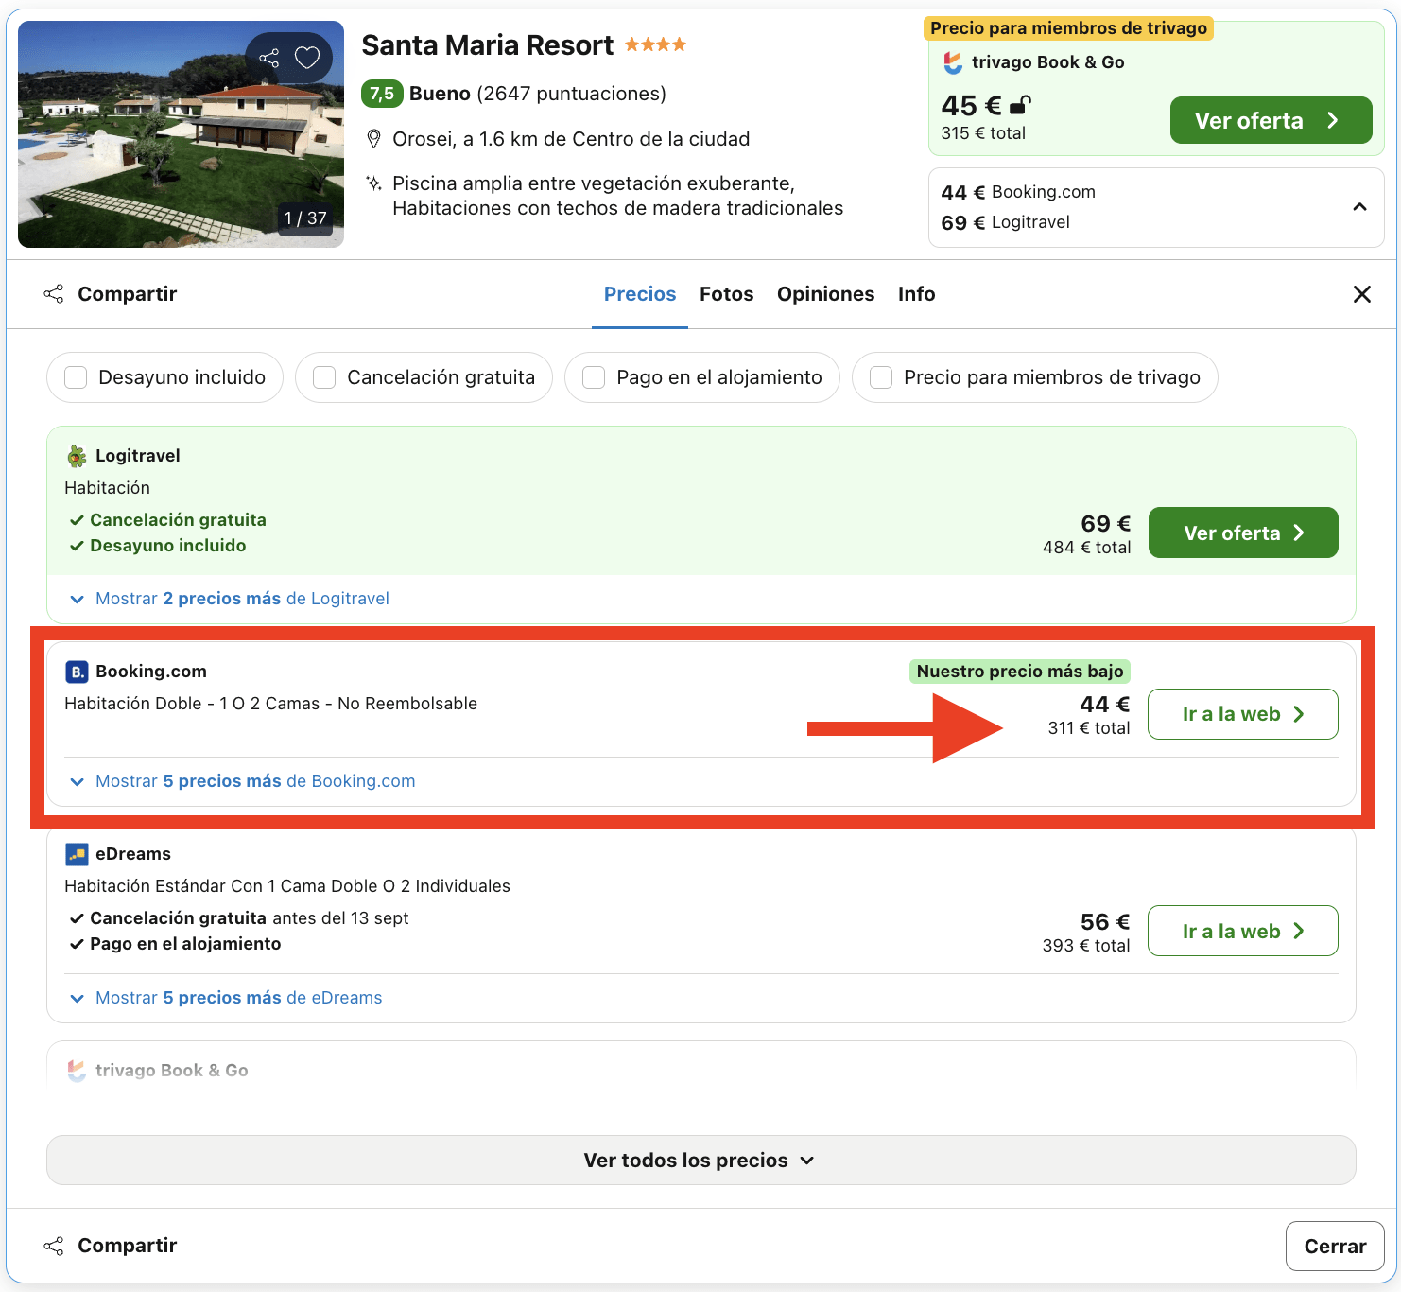Enable the Desayuno incluido filter
This screenshot has height=1292, width=1401.
tap(76, 376)
